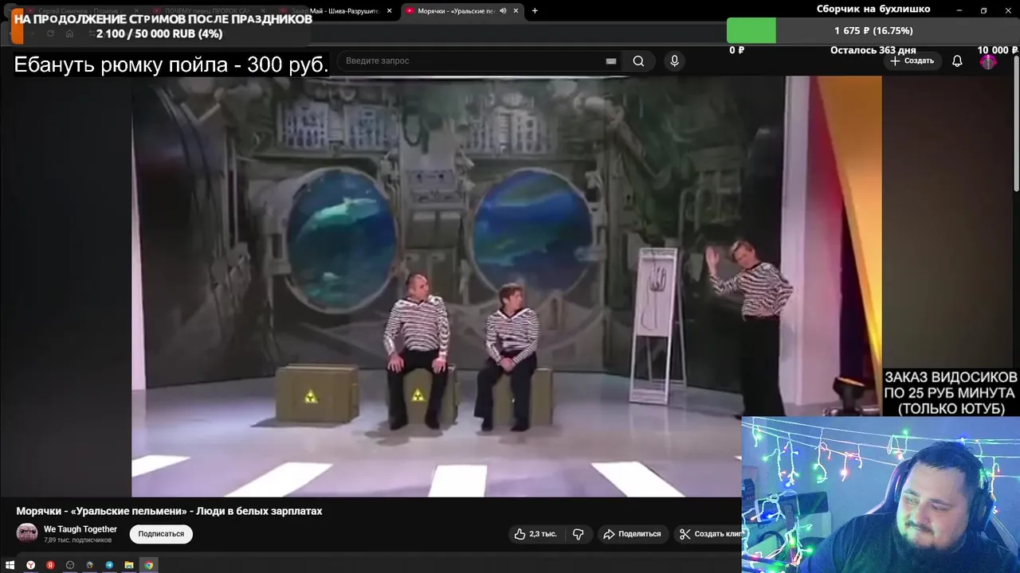Click the Ебануть рюмку пойла - 300 руб. text

[x=171, y=65]
